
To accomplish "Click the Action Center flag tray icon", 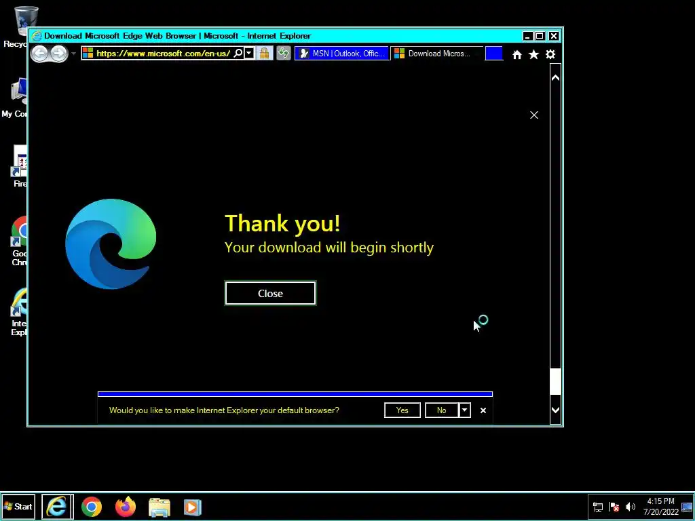I will [x=614, y=507].
